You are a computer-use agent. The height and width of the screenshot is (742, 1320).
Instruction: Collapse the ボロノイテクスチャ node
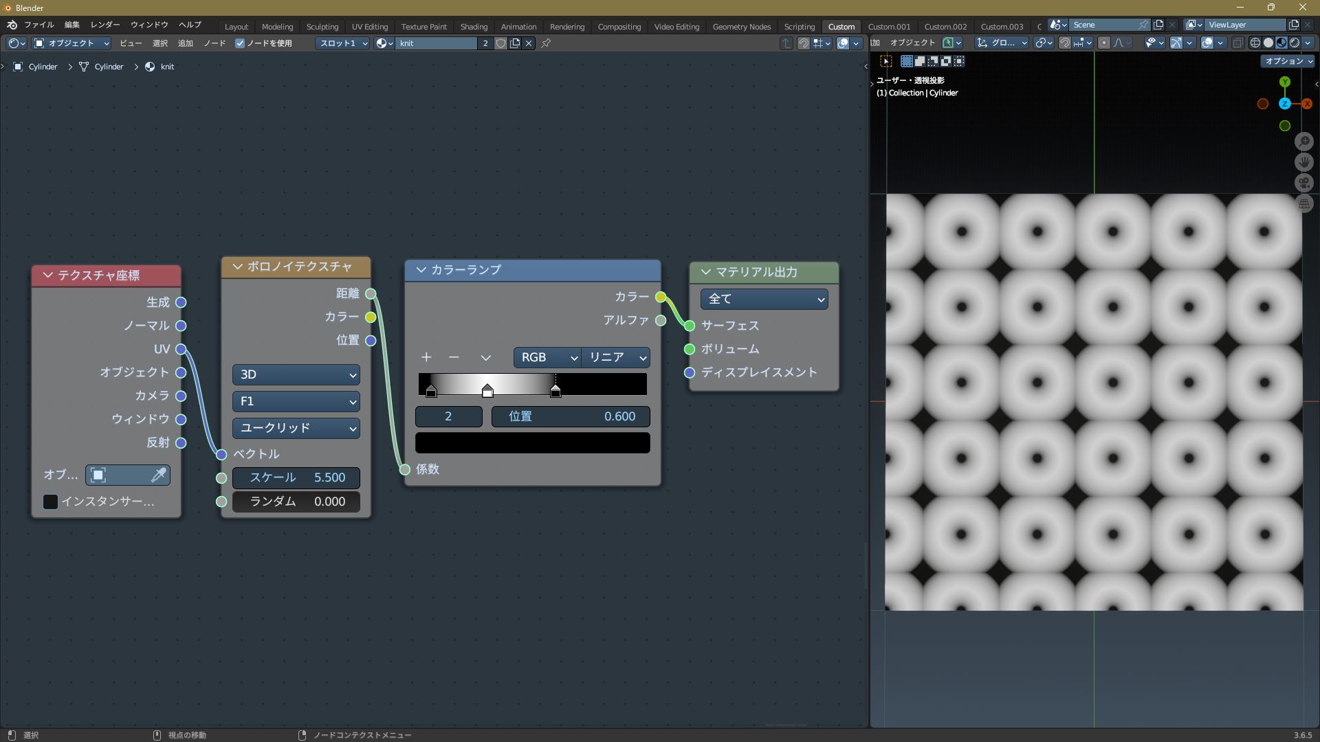pyautogui.click(x=238, y=267)
